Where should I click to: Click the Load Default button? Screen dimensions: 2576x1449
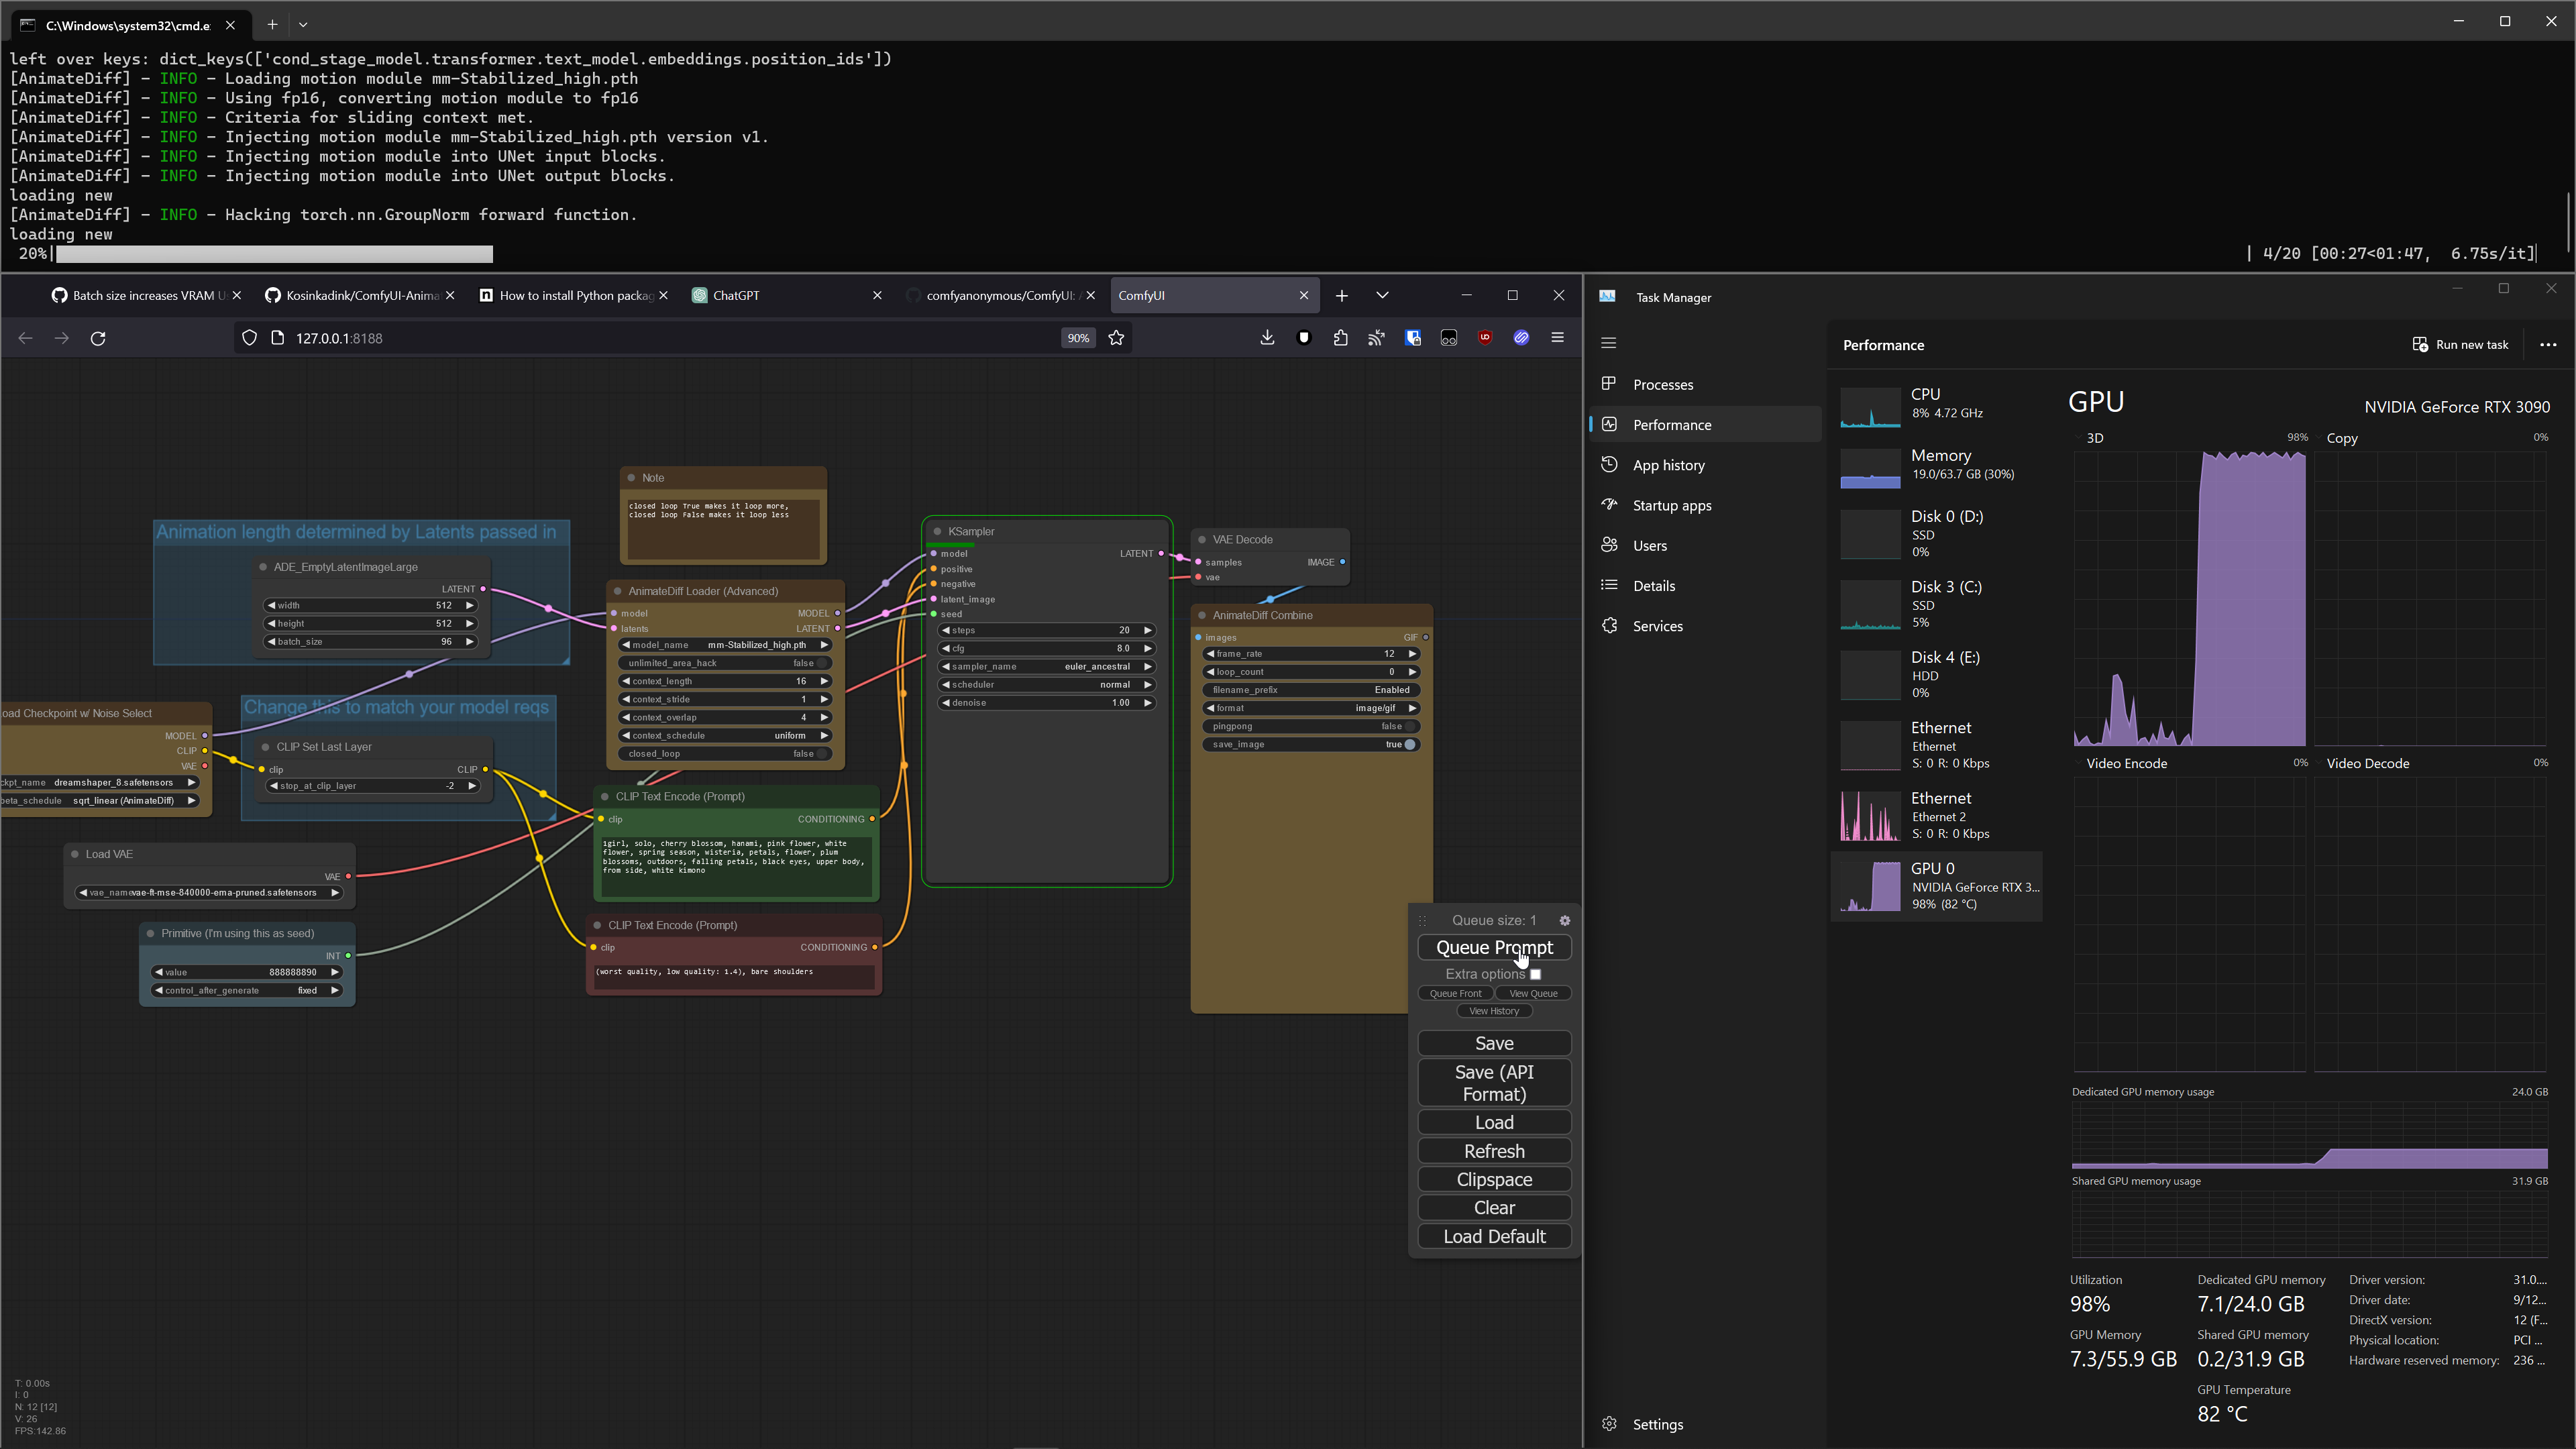click(1493, 1236)
